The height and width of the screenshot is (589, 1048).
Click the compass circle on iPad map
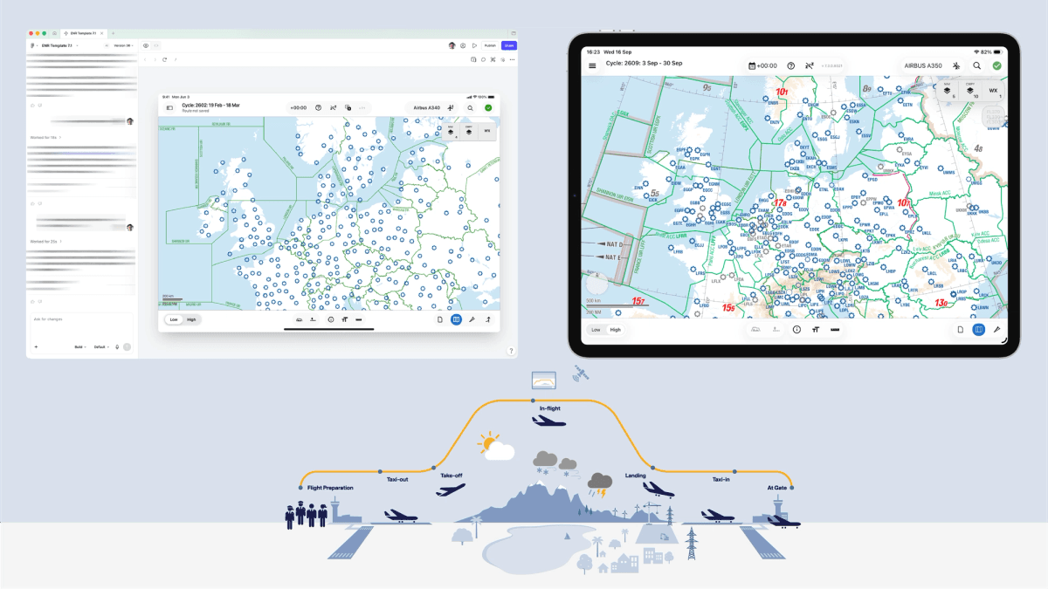[x=597, y=284]
